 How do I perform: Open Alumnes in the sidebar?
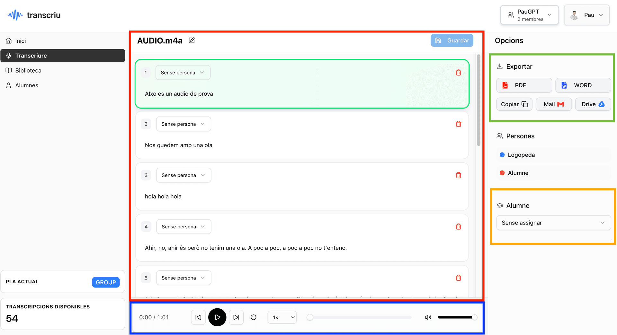click(27, 85)
